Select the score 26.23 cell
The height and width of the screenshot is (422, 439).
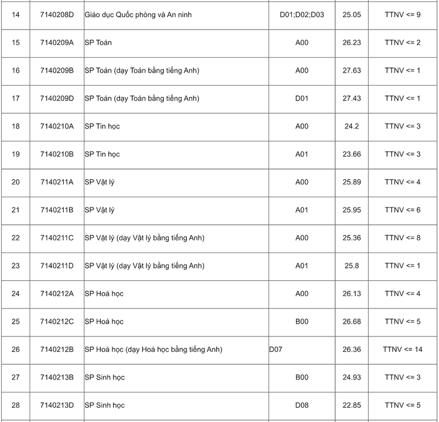click(x=352, y=42)
